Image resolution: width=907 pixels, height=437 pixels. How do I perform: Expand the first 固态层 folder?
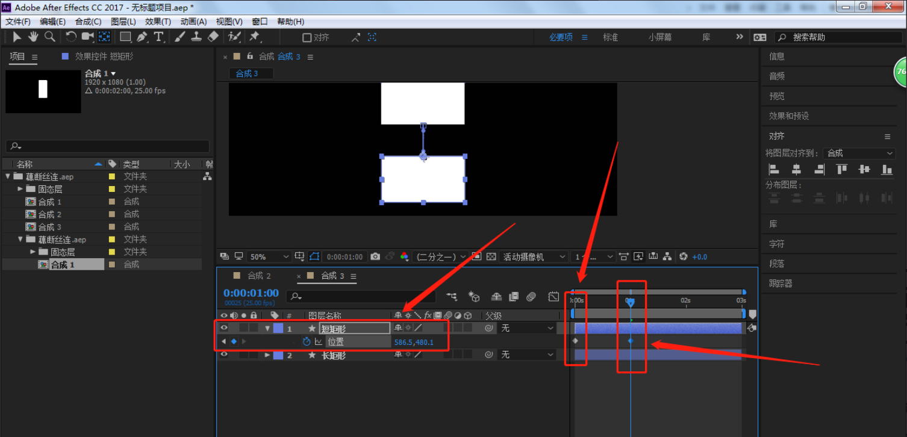(x=20, y=189)
